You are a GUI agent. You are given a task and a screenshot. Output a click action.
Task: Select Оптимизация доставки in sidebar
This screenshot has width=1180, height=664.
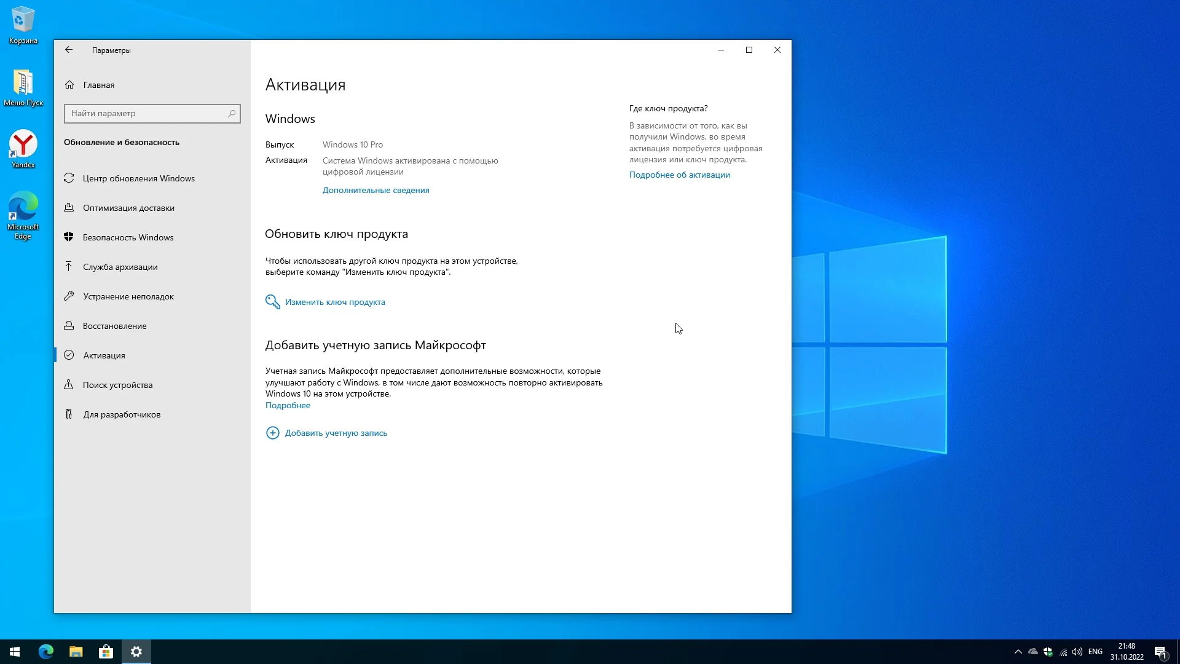click(x=128, y=208)
